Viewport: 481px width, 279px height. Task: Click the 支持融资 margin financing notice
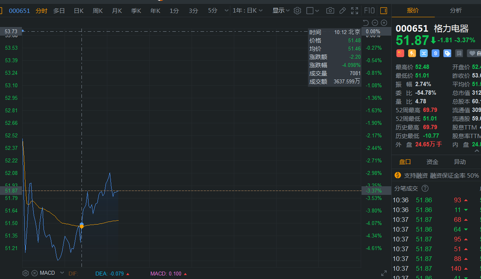click(x=441, y=175)
